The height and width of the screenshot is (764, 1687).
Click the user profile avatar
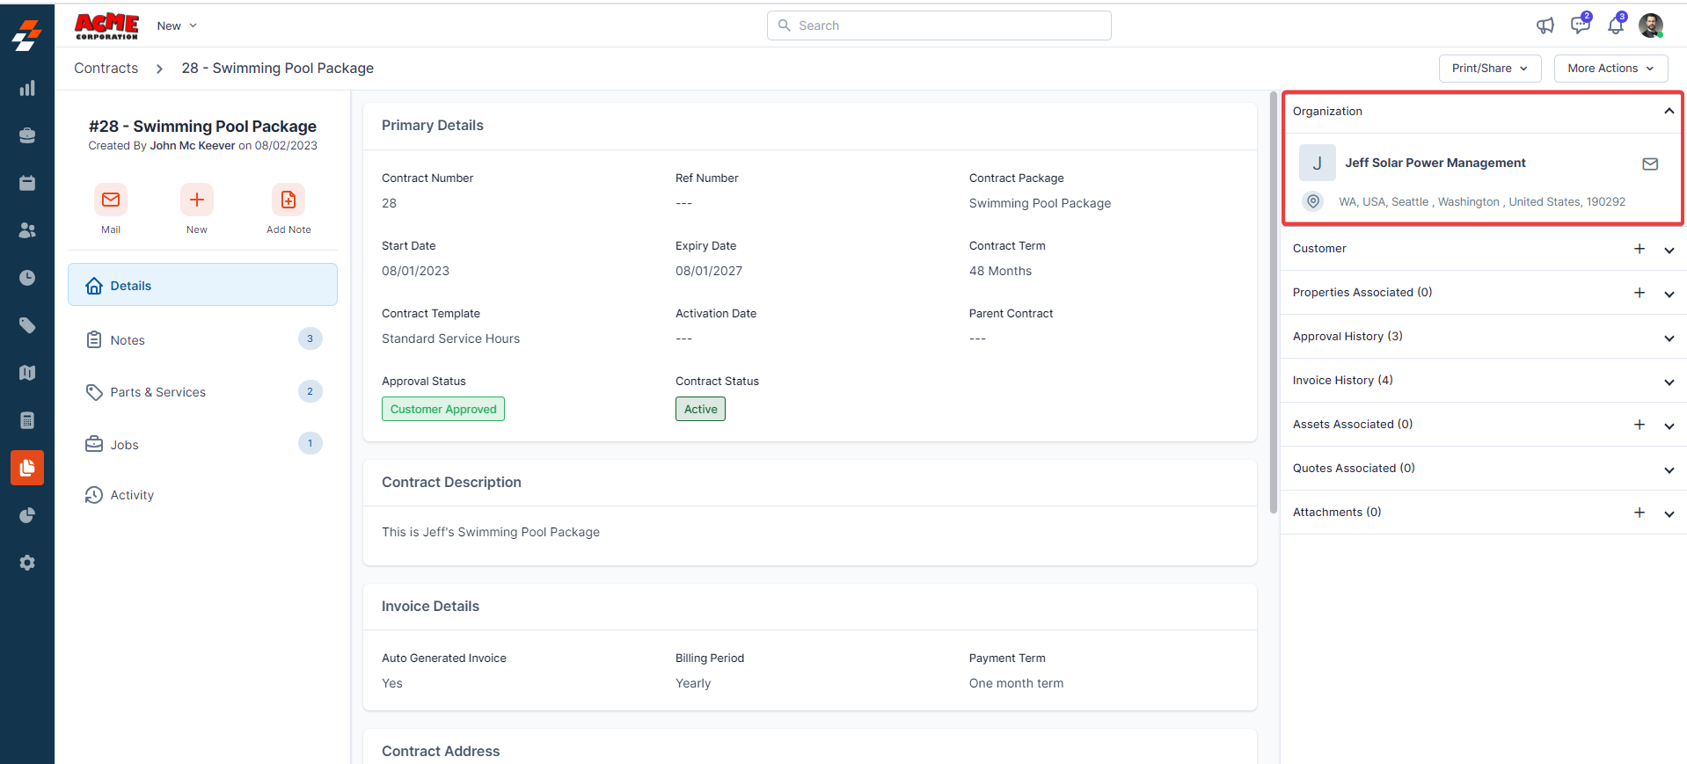(x=1650, y=25)
